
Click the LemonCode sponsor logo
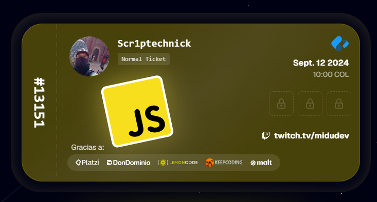pyautogui.click(x=178, y=163)
